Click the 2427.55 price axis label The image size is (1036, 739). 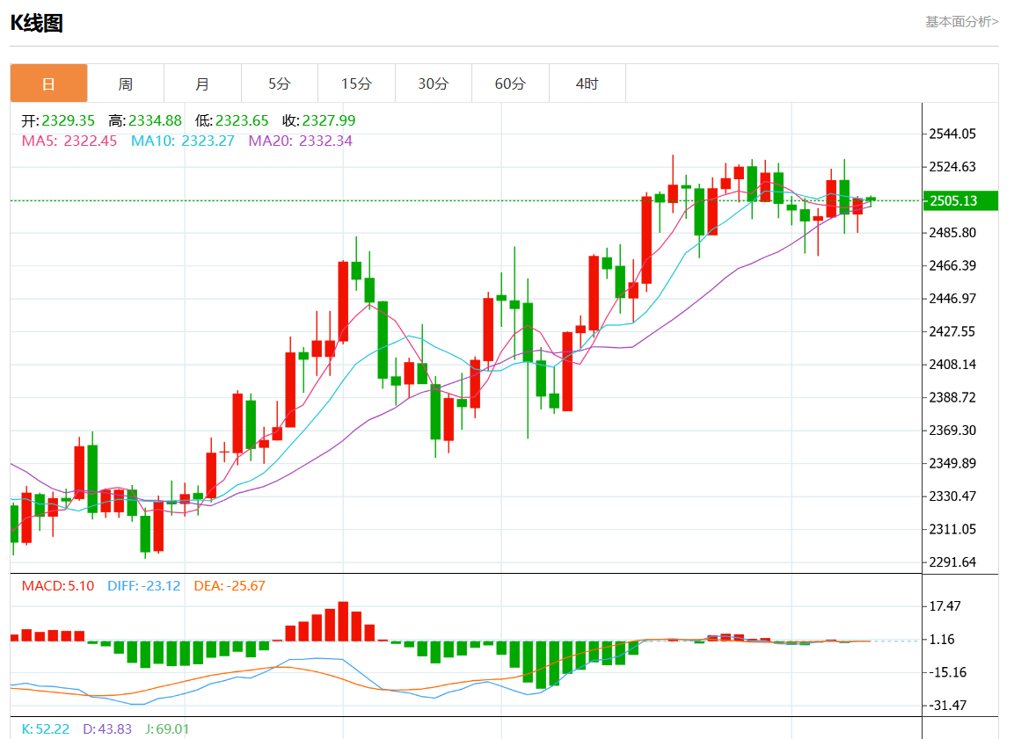(952, 331)
